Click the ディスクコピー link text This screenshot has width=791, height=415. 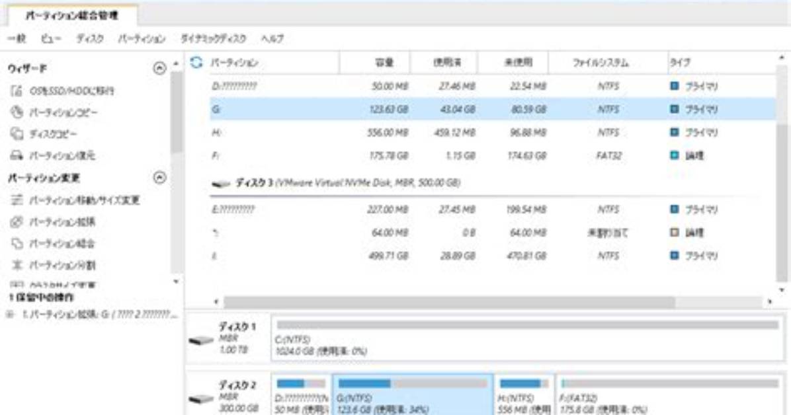53,133
